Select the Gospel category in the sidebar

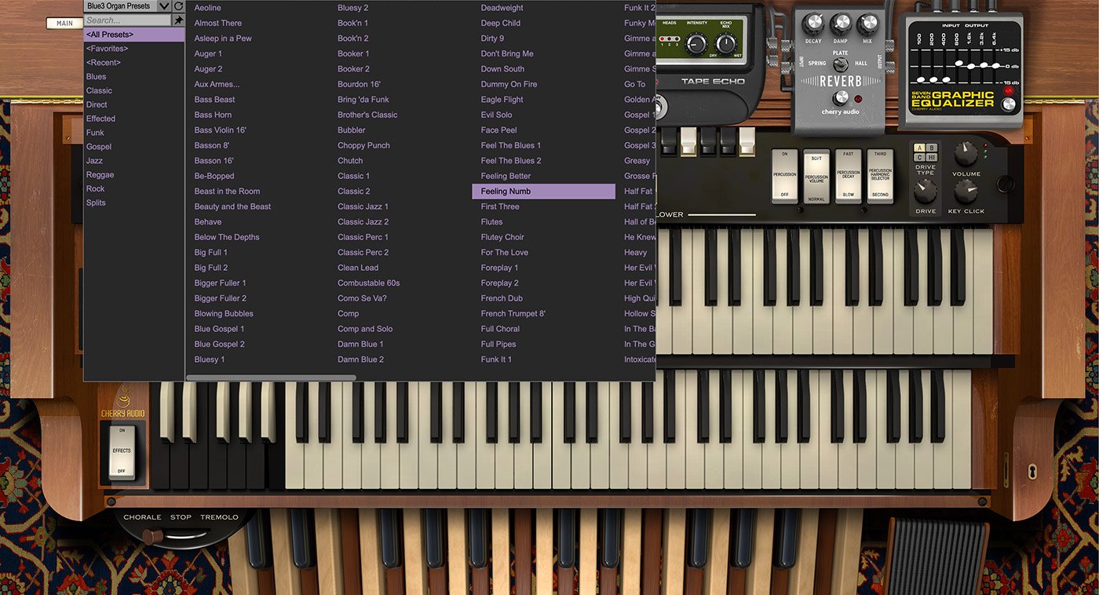(x=100, y=146)
